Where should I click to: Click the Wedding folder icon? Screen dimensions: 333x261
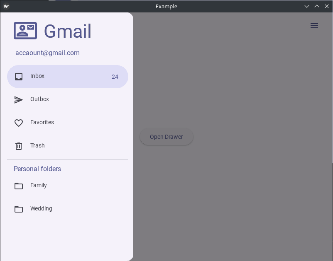[19, 209]
